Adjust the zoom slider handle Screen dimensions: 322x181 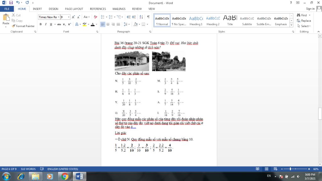[x=290, y=169]
